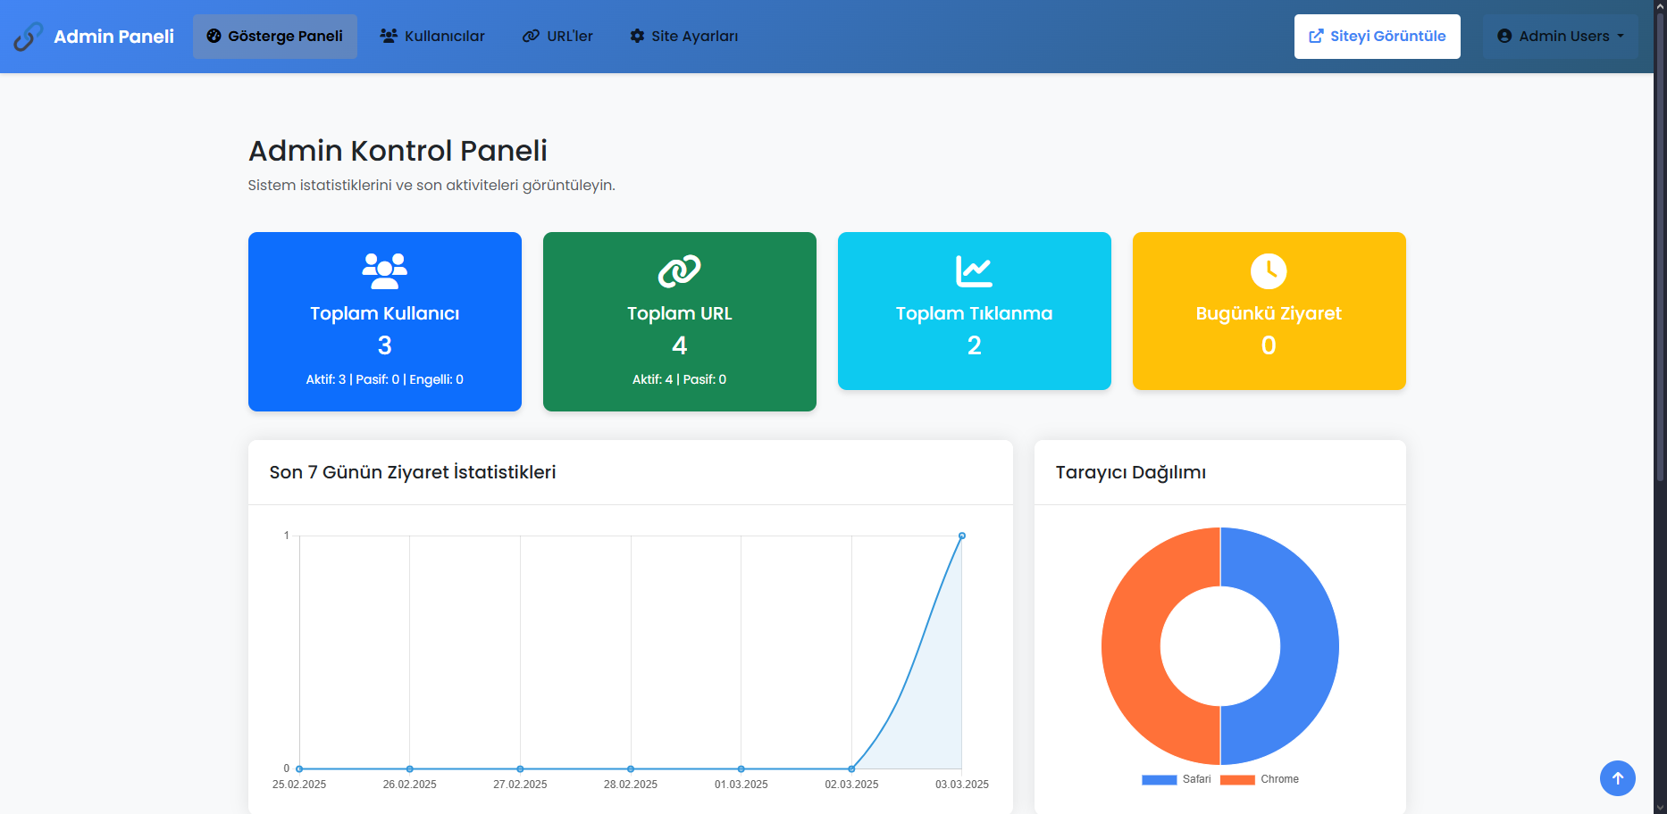This screenshot has width=1667, height=814.
Task: Toggle the Safari legend in browser chart
Action: [1177, 779]
